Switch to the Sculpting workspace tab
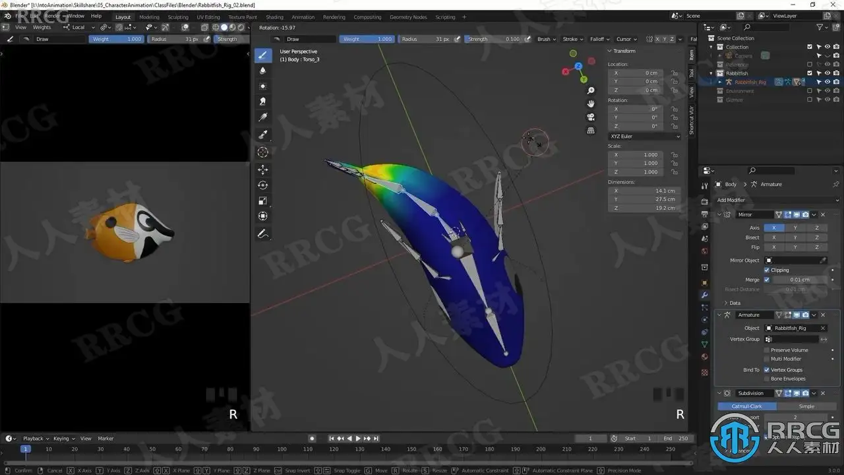 point(178,17)
